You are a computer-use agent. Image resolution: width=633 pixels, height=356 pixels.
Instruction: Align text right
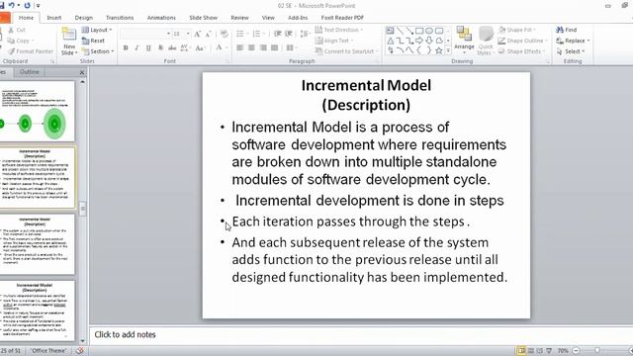[x=263, y=47]
